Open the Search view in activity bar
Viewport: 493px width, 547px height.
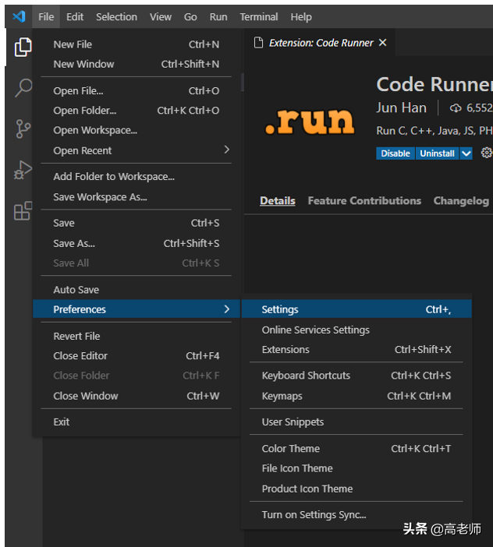pyautogui.click(x=23, y=88)
